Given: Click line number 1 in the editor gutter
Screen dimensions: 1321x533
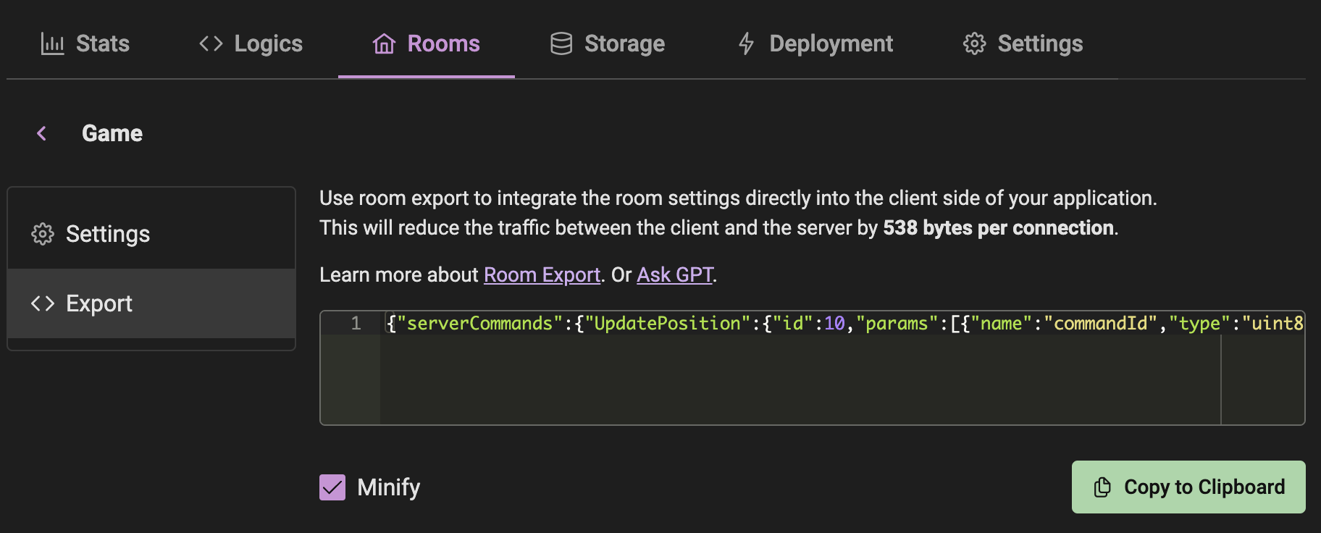Looking at the screenshot, I should (x=356, y=323).
